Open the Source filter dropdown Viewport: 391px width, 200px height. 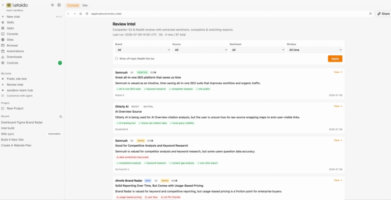pos(200,50)
